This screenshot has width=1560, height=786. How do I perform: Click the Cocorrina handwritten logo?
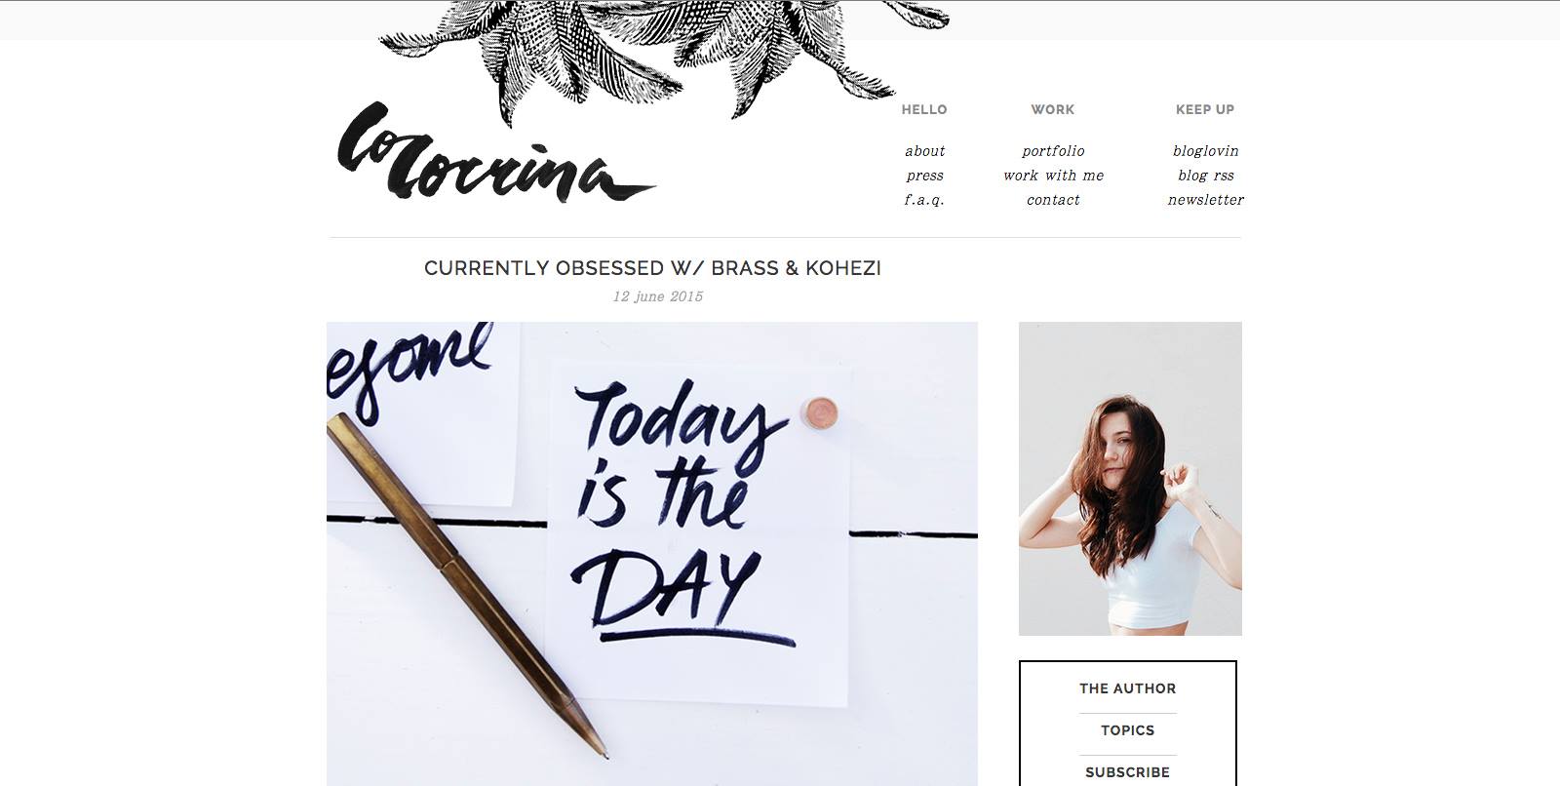click(x=496, y=153)
